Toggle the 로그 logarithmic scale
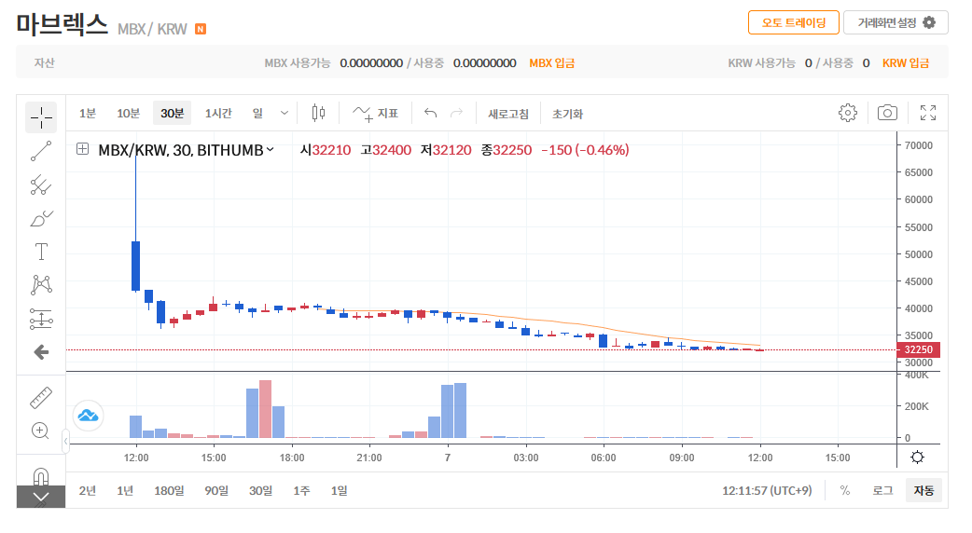 (882, 490)
